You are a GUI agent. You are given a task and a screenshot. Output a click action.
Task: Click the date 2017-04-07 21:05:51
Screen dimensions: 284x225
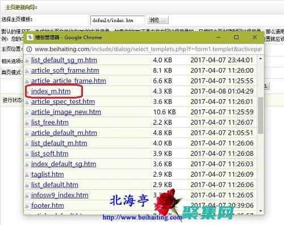[x=222, y=133]
